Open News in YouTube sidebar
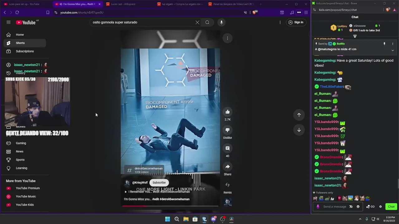Image resolution: width=399 pixels, height=224 pixels. click(x=24, y=152)
